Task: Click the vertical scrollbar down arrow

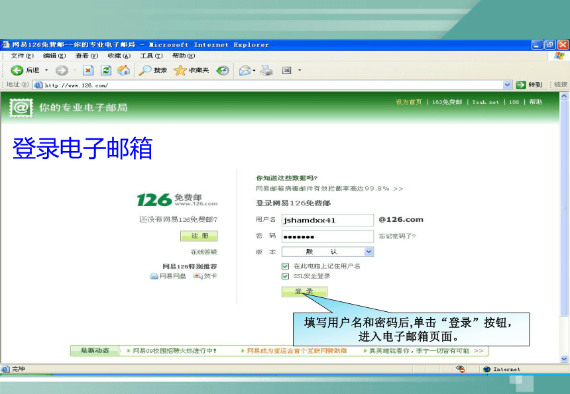Action: click(x=564, y=359)
